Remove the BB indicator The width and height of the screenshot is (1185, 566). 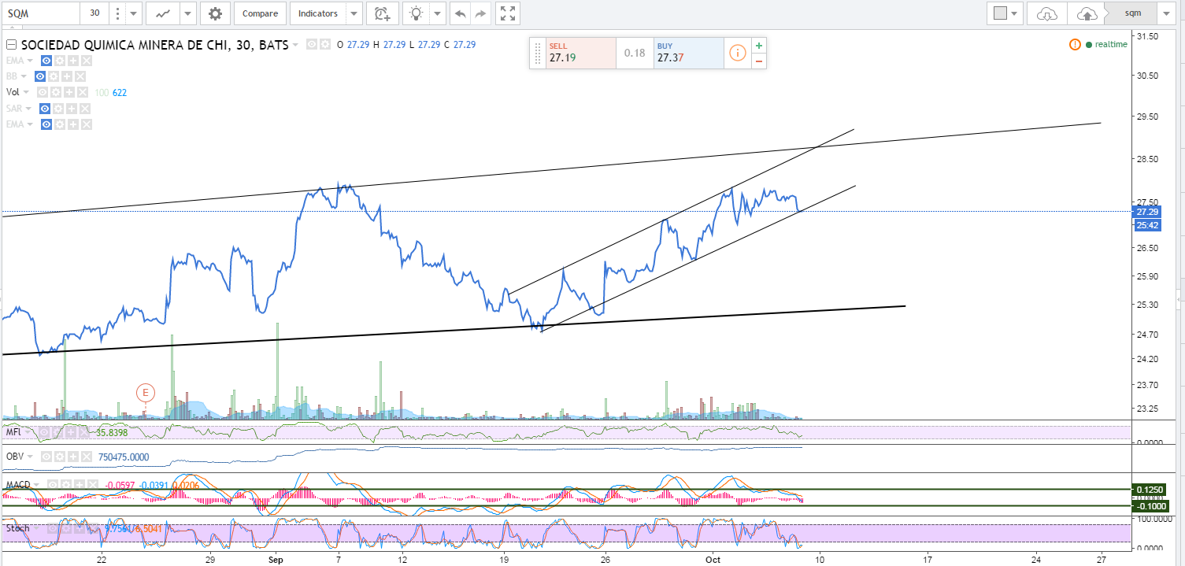(x=80, y=76)
